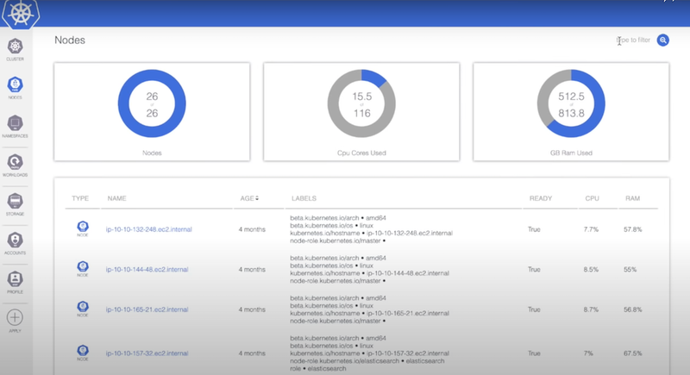Click the blue search magnifier button
690x375 pixels.
tap(663, 41)
